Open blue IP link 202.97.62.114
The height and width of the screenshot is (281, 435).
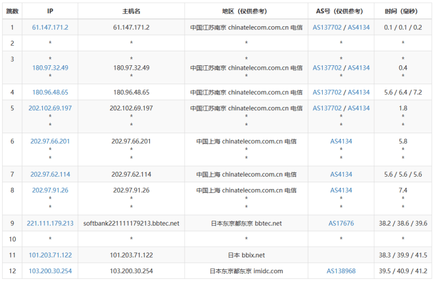tap(50, 174)
